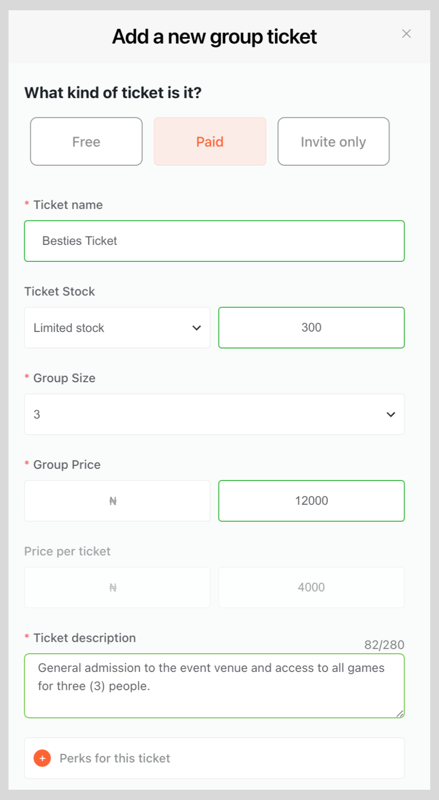Expand Perks for this ticket section

click(x=214, y=758)
